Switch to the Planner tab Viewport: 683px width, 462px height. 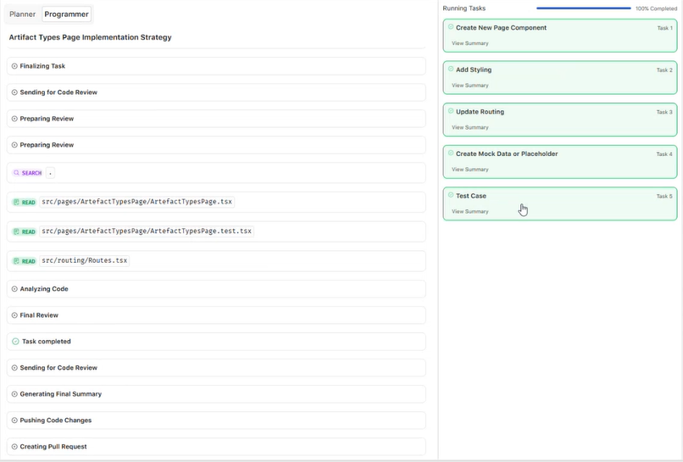coord(22,14)
